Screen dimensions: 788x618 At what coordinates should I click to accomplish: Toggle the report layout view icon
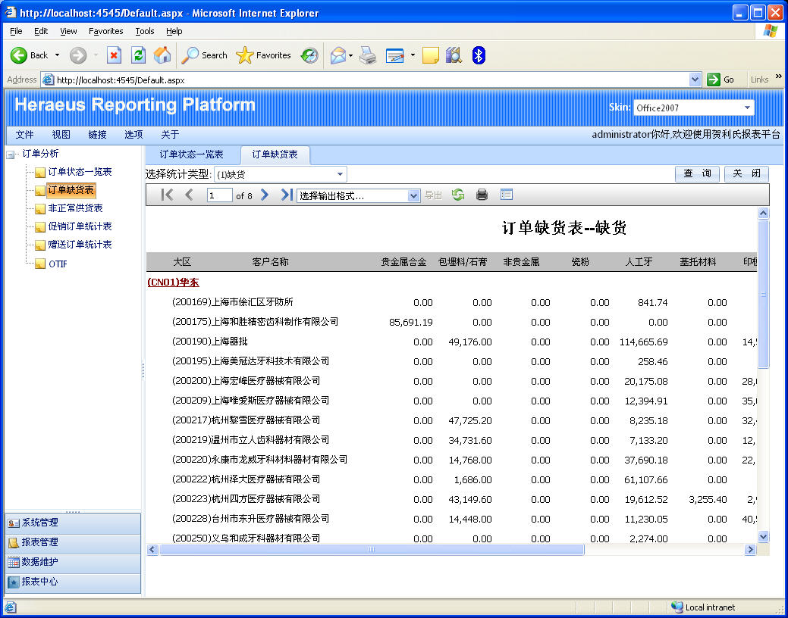pos(507,195)
